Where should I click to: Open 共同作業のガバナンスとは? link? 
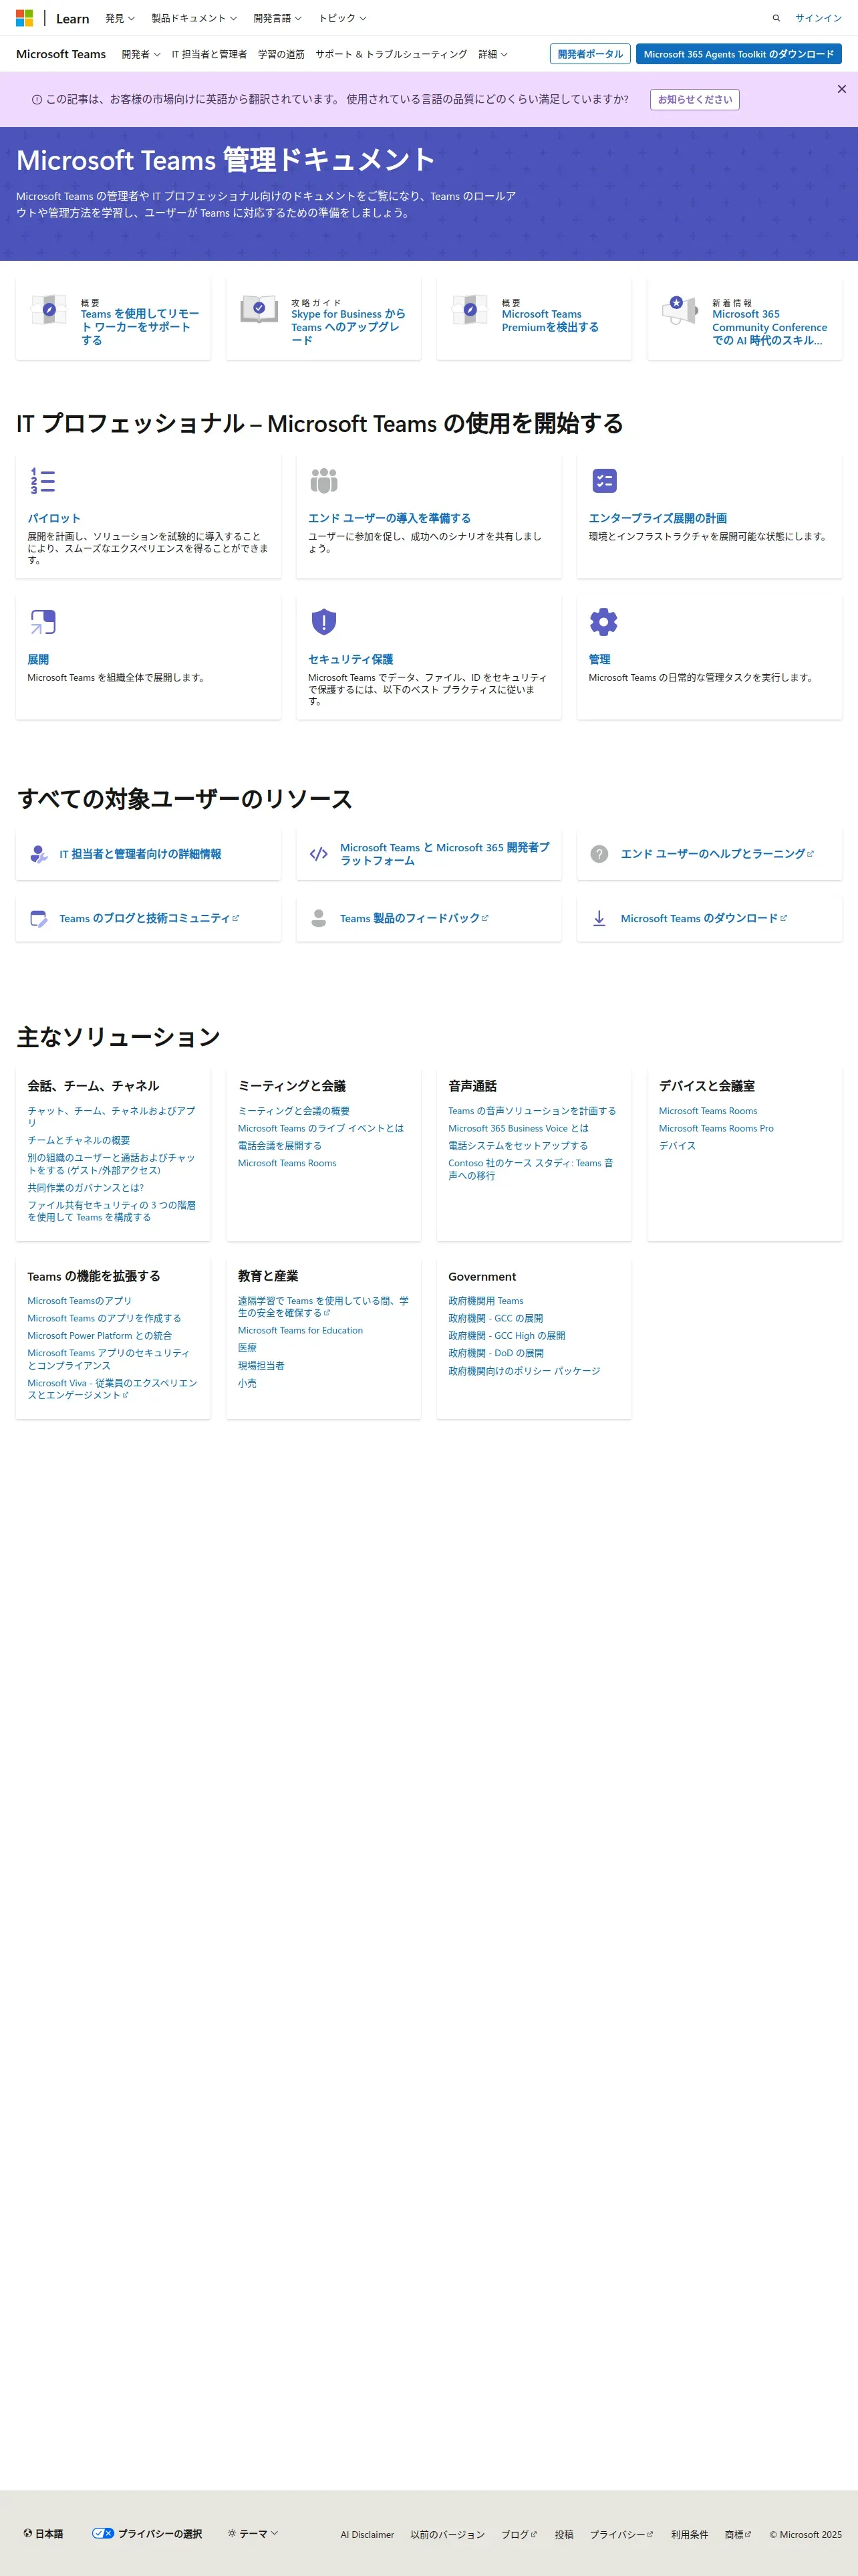85,1188
